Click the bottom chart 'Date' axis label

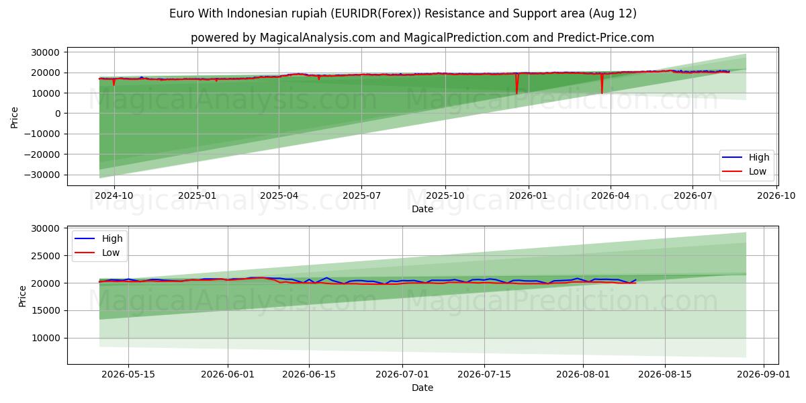(422, 388)
